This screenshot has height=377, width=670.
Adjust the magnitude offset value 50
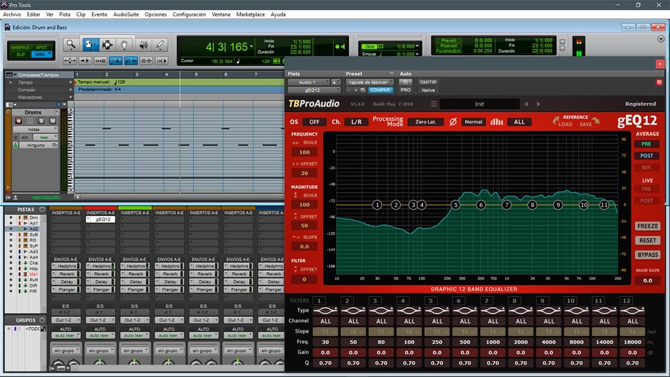pos(304,226)
